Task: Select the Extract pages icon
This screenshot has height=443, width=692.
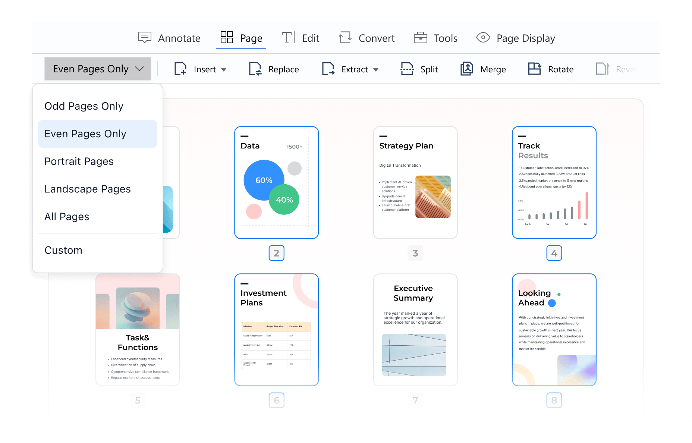Action: (x=328, y=69)
